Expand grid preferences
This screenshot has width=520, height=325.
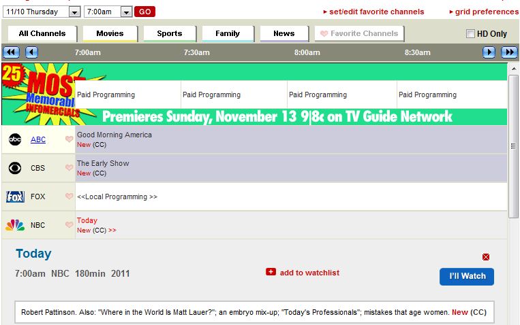[x=484, y=12]
